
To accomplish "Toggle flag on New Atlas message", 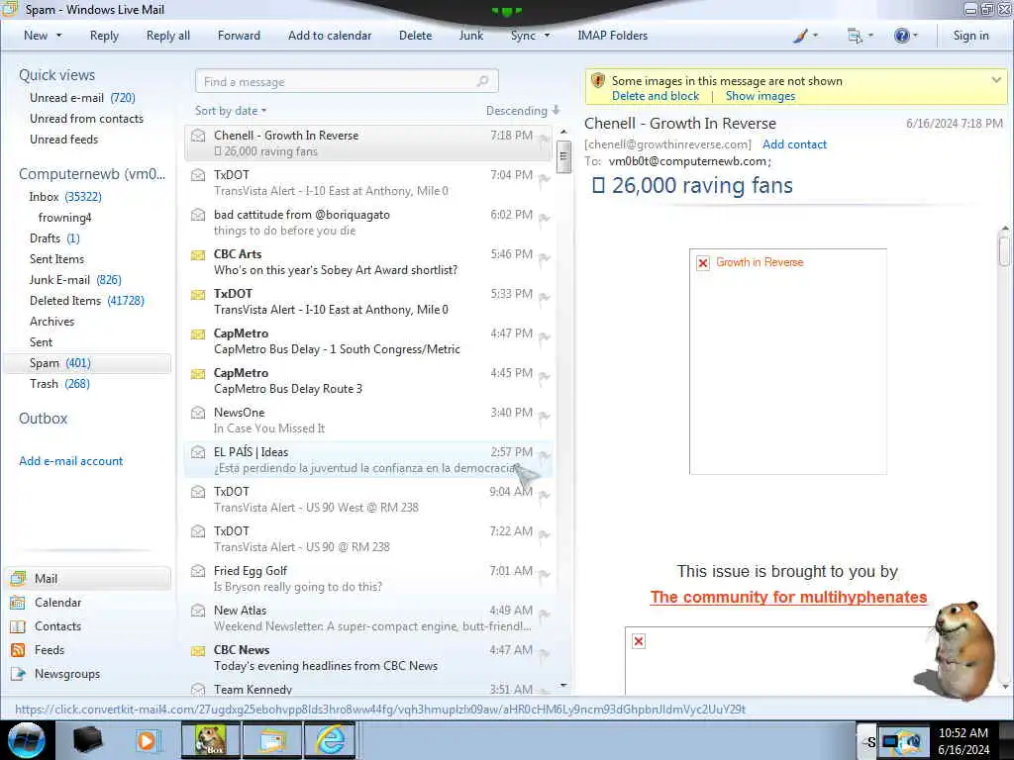I will pyautogui.click(x=545, y=614).
